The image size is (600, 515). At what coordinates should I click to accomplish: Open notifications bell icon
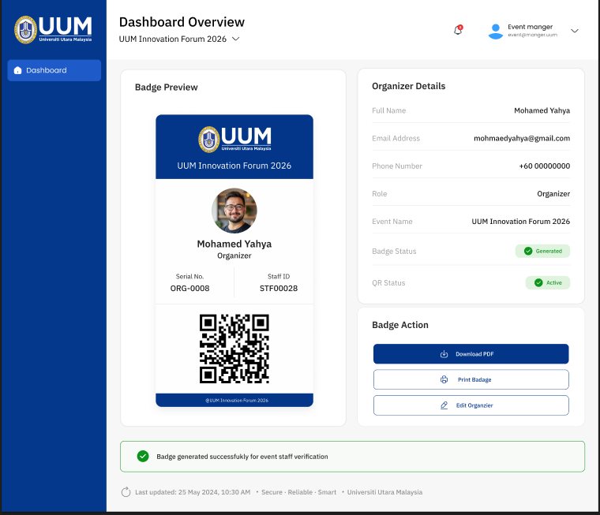click(x=458, y=30)
